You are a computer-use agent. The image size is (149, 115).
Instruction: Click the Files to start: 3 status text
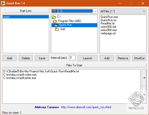[12, 113]
